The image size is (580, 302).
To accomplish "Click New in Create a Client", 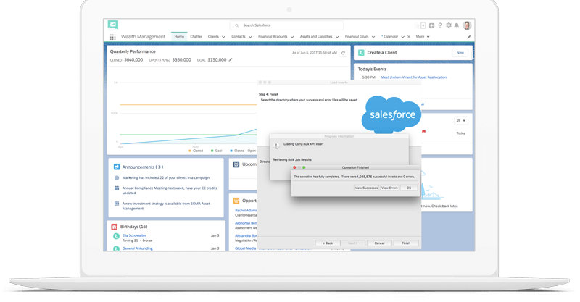I will pyautogui.click(x=460, y=53).
